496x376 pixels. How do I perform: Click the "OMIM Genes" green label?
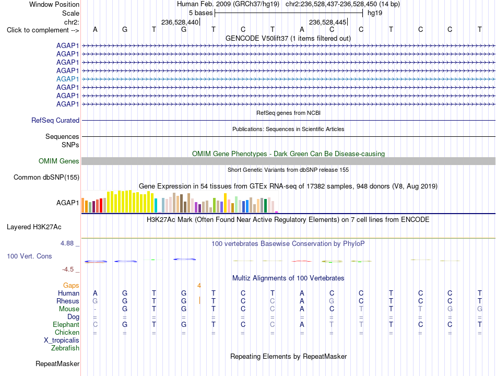[58, 161]
